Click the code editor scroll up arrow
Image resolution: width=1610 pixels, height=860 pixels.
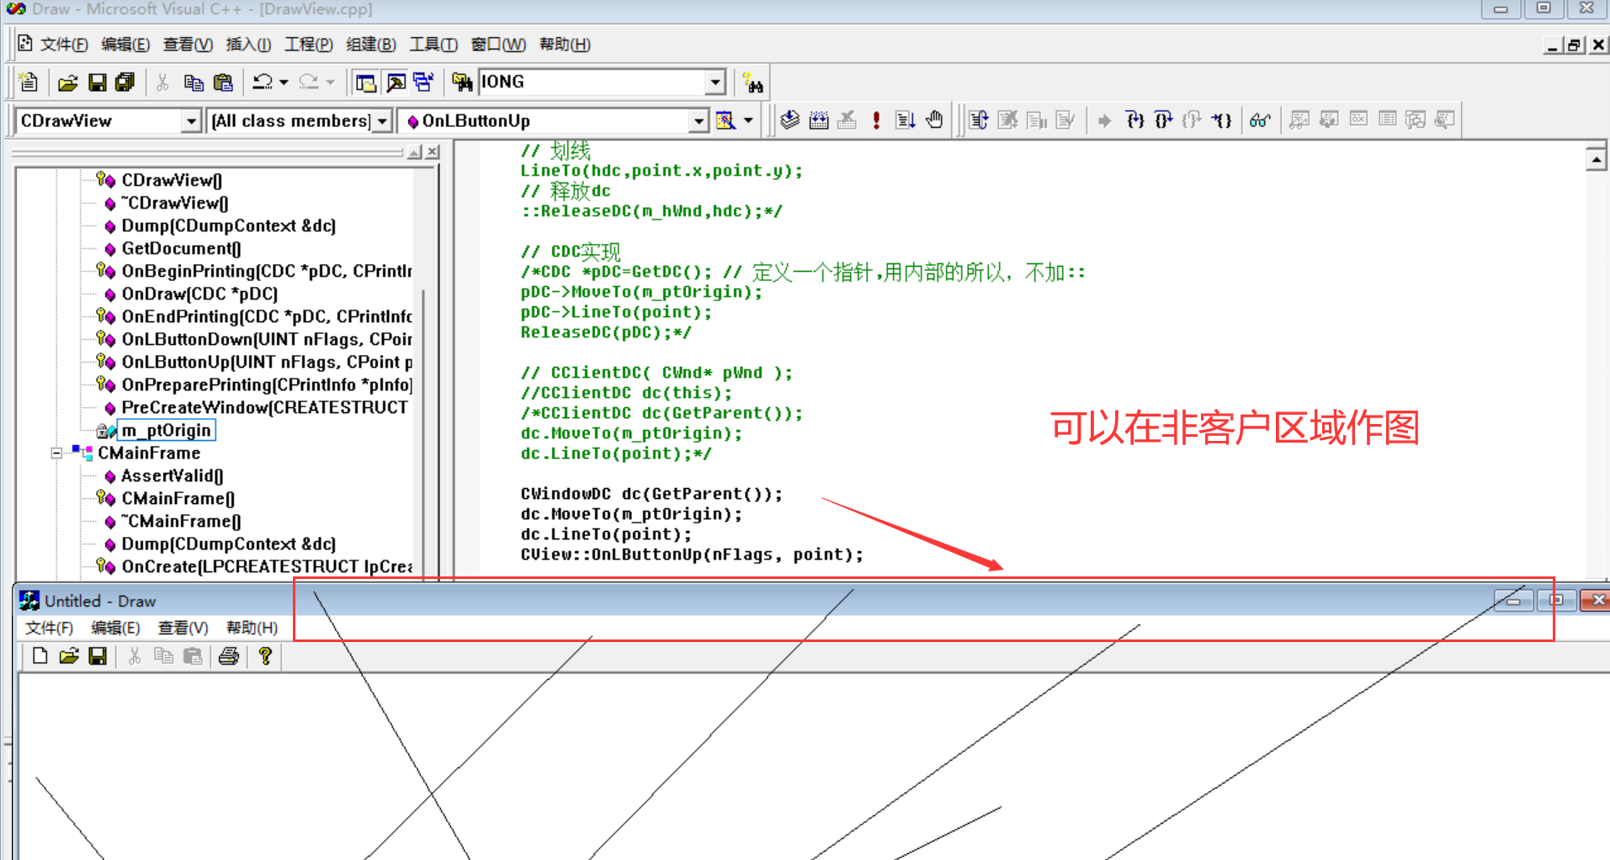click(x=1596, y=158)
